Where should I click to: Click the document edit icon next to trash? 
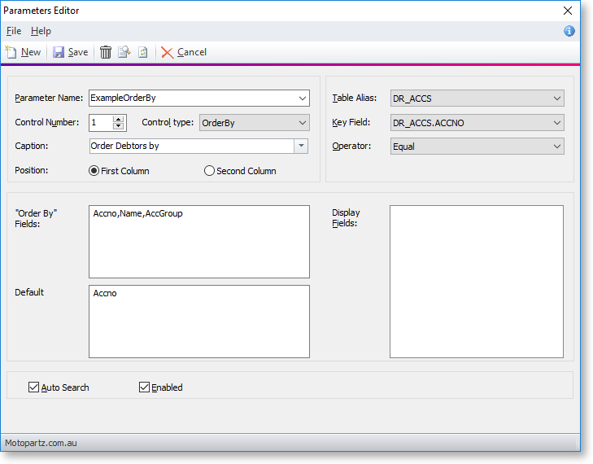(x=124, y=52)
